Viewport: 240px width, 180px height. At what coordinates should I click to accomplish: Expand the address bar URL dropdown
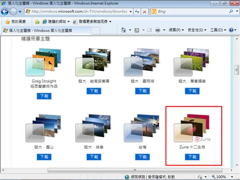[130, 12]
